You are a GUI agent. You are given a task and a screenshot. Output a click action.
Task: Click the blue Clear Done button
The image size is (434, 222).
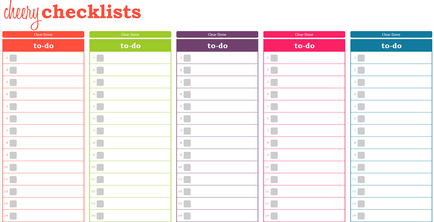pyautogui.click(x=391, y=35)
